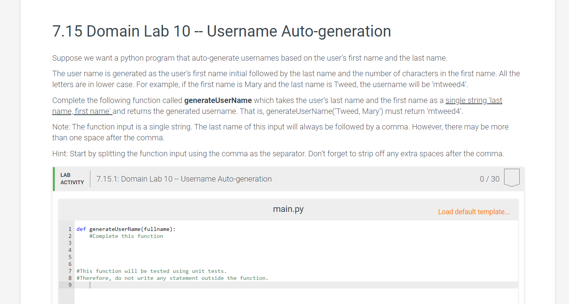Image resolution: width=569 pixels, height=304 pixels.
Task: Click inside the code editing area
Action: (x=272, y=253)
